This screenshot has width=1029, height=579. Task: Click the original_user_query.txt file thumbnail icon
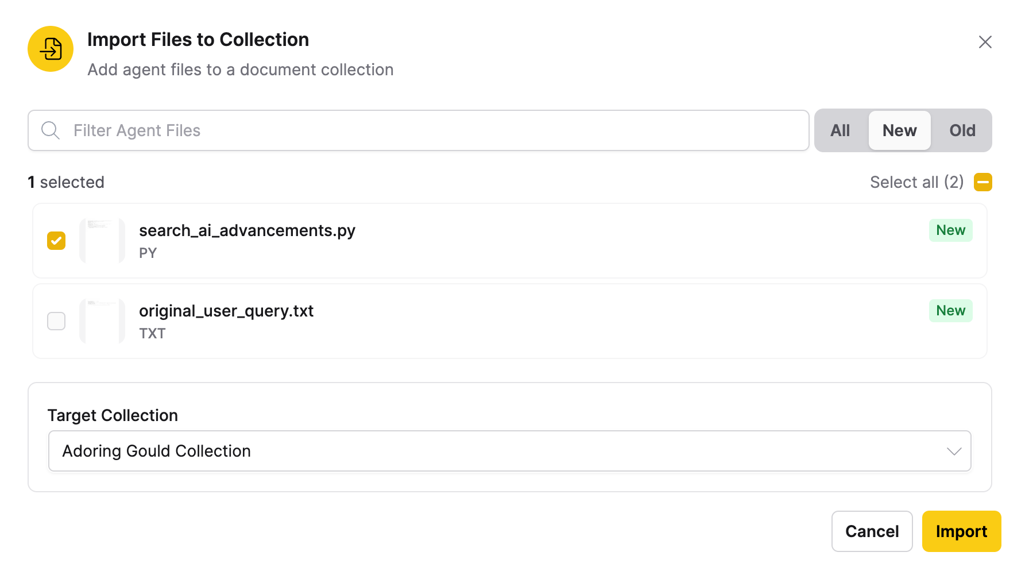[x=102, y=321]
